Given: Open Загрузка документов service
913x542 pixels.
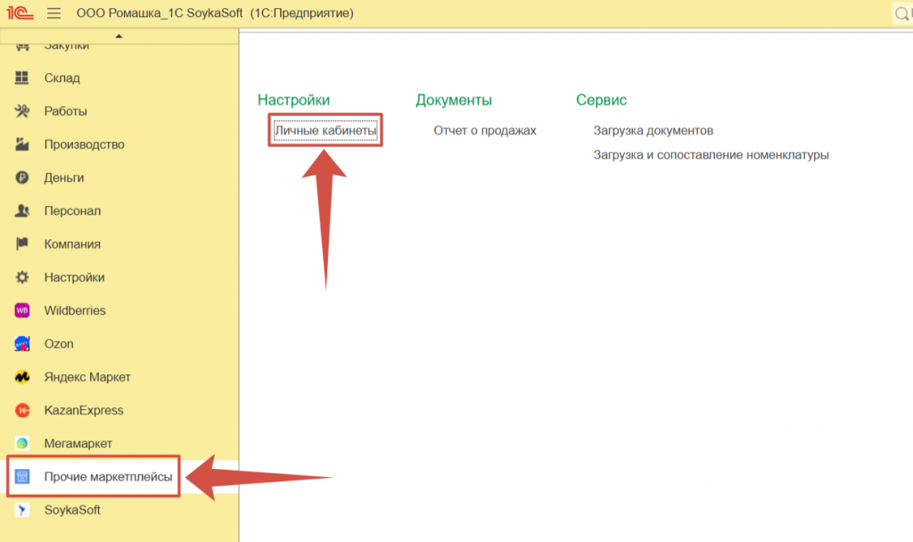Looking at the screenshot, I should (x=653, y=130).
